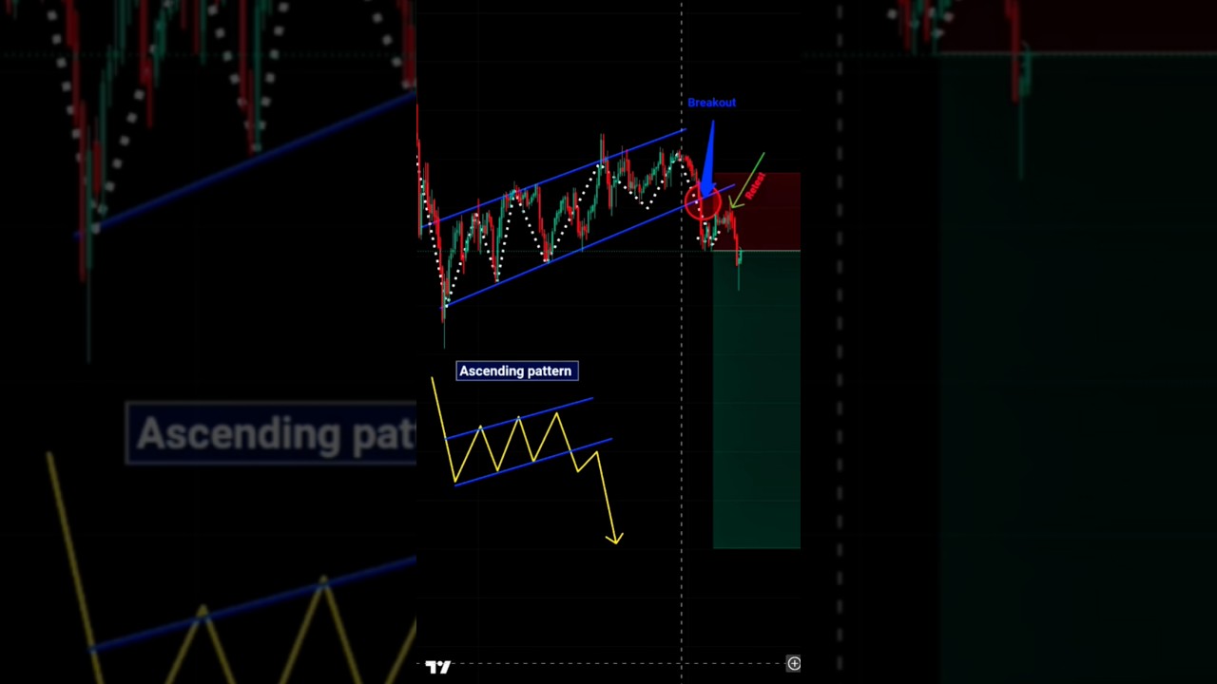
Task: Select the "Ascending pattern" text box
Action: 515,371
